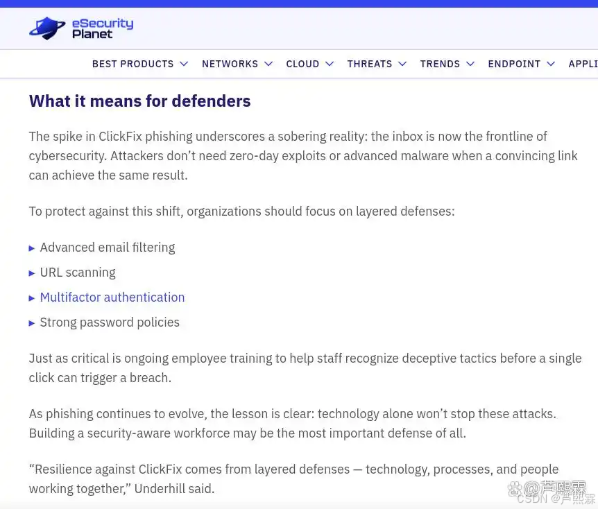Viewport: 598px width, 509px height.
Task: Open the Cloud menu
Action: tap(302, 64)
